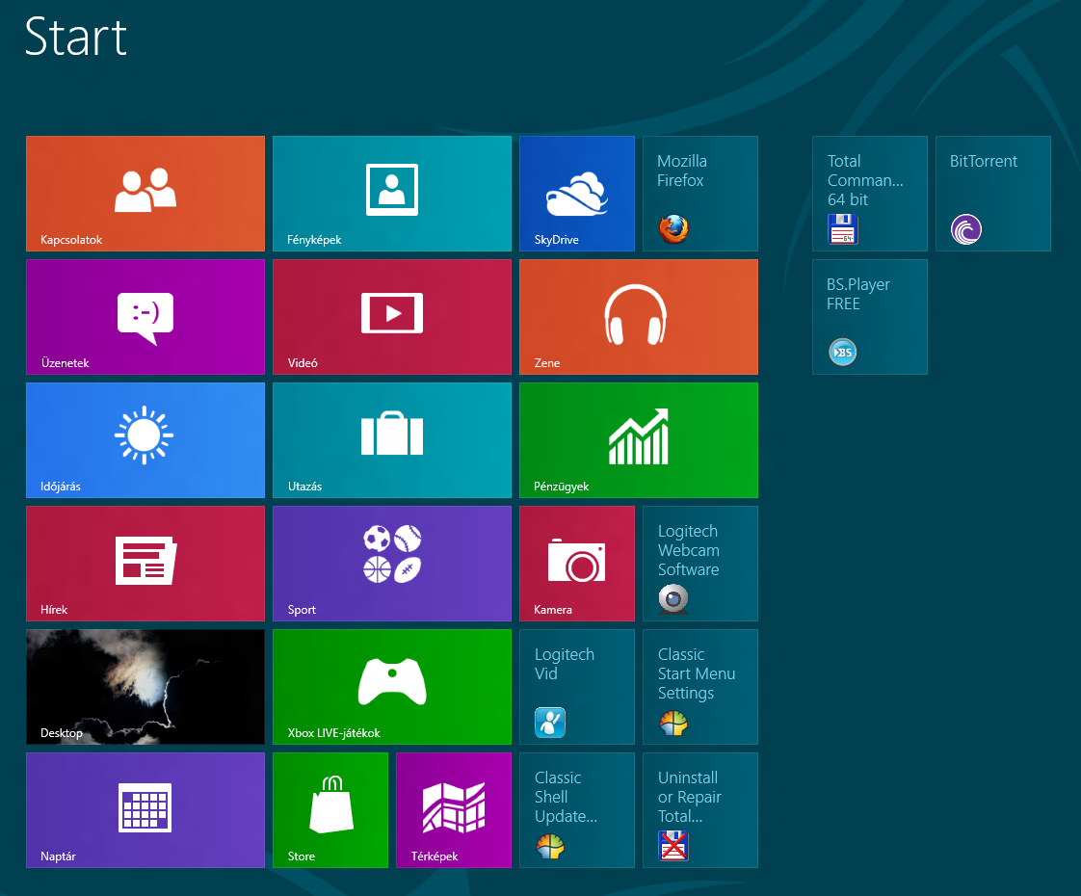Launch the Logitech Vid tile
The width and height of the screenshot is (1081, 896).
[x=577, y=687]
